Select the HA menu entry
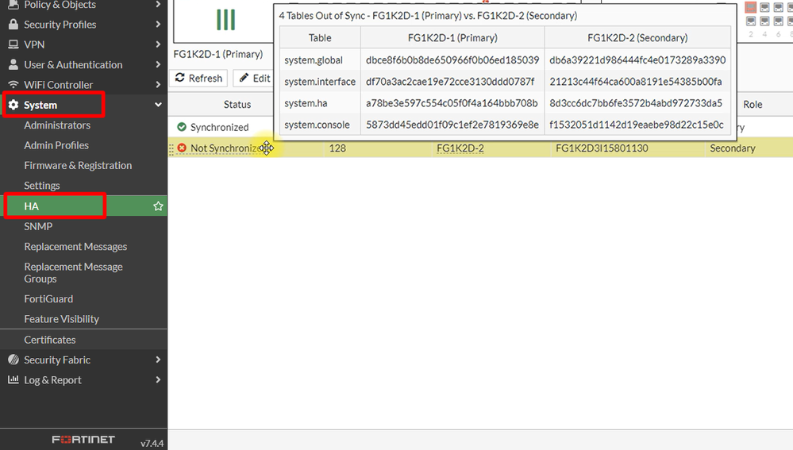Image resolution: width=793 pixels, height=450 pixels. (83, 206)
